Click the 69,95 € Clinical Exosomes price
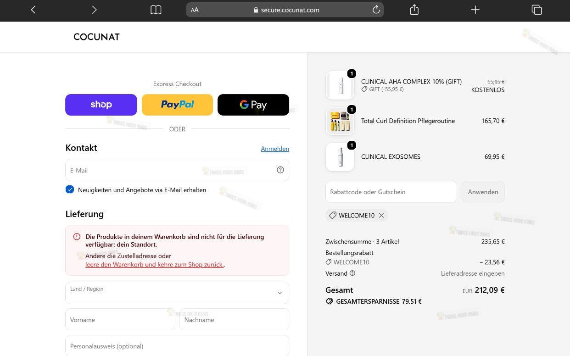This screenshot has width=570, height=356. tap(494, 156)
